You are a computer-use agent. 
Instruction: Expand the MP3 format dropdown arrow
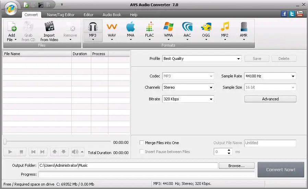[93, 39]
